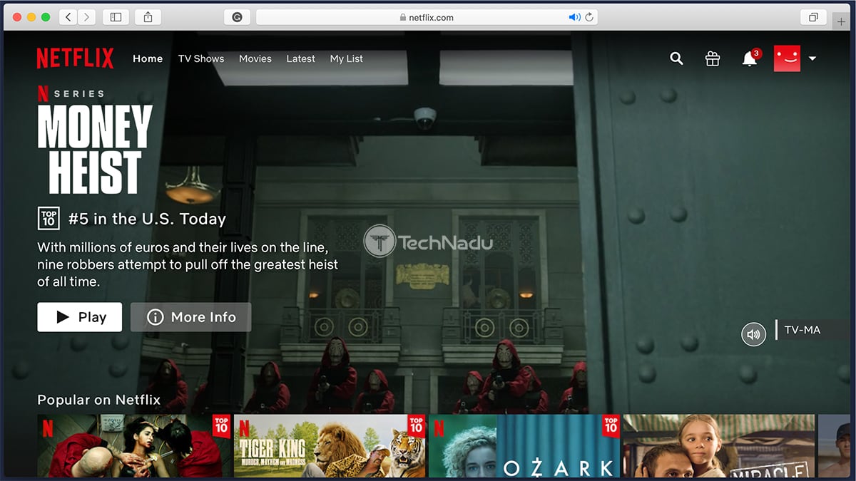Toggle the browser extension icon in Safari
This screenshot has width=856, height=481.
tap(236, 16)
